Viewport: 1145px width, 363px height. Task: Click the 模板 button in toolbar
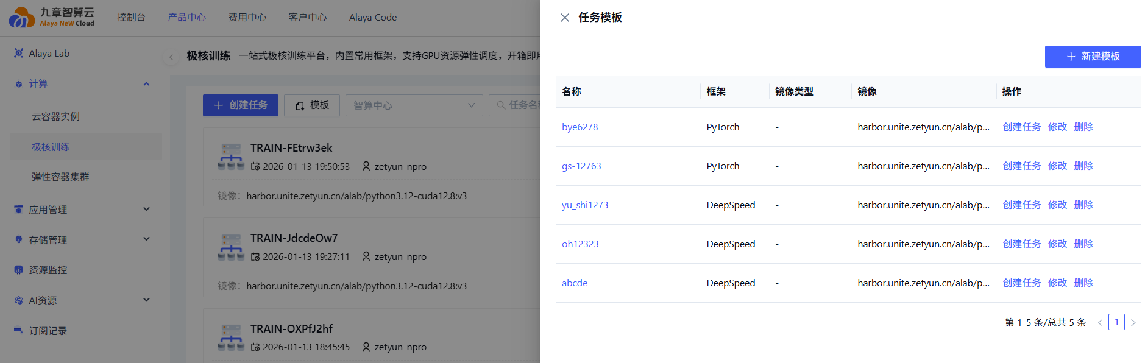click(x=312, y=105)
